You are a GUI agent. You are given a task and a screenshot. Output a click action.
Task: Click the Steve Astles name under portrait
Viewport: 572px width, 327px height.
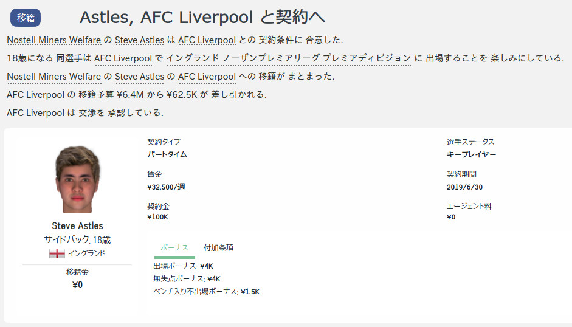(x=77, y=225)
